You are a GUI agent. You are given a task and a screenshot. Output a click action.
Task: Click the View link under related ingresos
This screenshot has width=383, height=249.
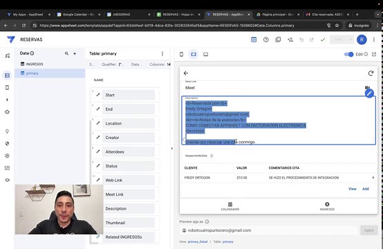(352, 189)
